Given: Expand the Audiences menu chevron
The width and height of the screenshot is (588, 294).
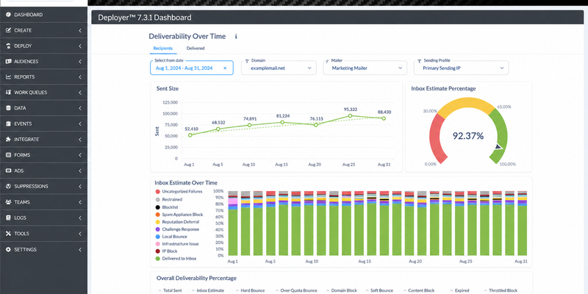Looking at the screenshot, I should point(80,62).
